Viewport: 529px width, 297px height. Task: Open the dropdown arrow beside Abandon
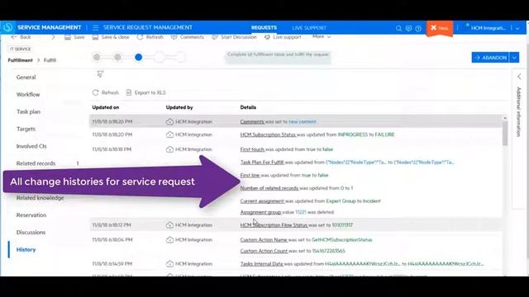514,58
